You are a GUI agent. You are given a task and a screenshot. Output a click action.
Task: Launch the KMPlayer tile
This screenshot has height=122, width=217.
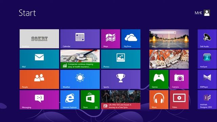207,79
